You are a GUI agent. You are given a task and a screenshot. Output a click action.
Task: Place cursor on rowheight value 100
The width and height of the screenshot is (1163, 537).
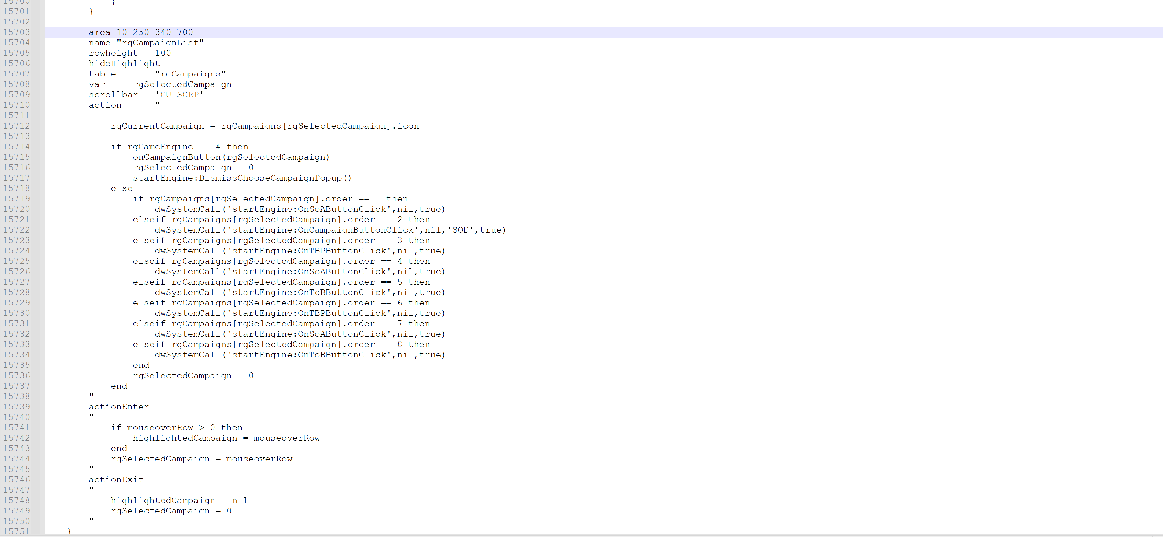162,53
